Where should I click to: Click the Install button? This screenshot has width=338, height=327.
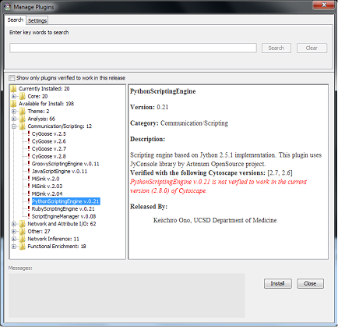coord(278,283)
